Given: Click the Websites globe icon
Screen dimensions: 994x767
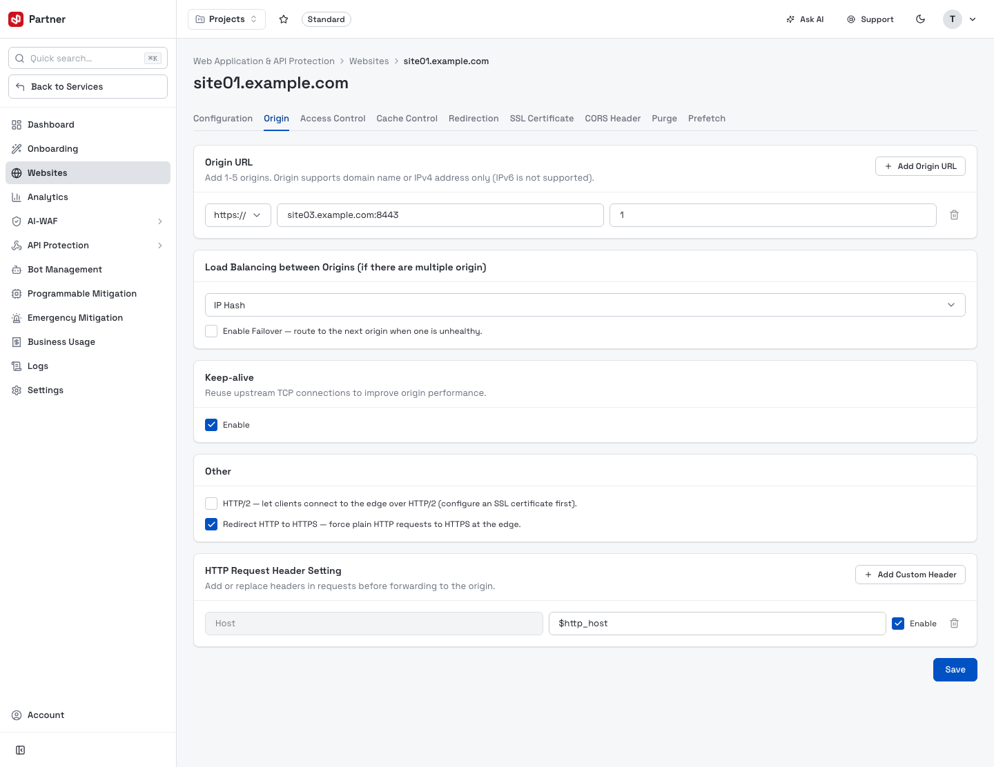Looking at the screenshot, I should [17, 173].
